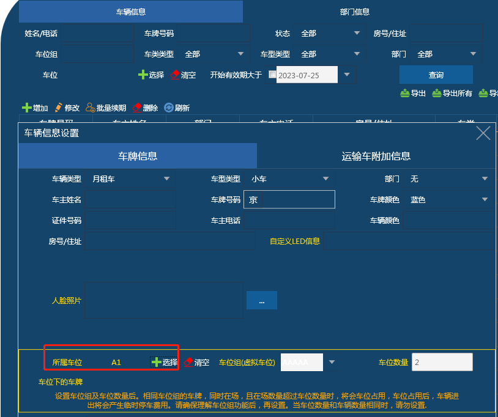Click the 车牌号码 field after 京

coord(299,199)
